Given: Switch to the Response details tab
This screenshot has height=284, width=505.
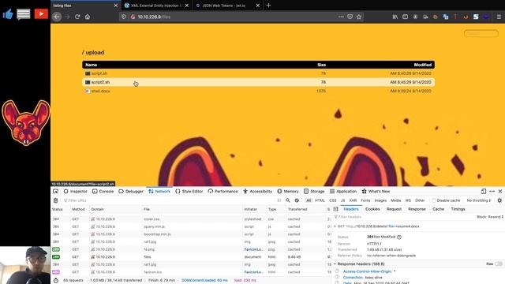Looking at the screenshot, I should point(417,209).
